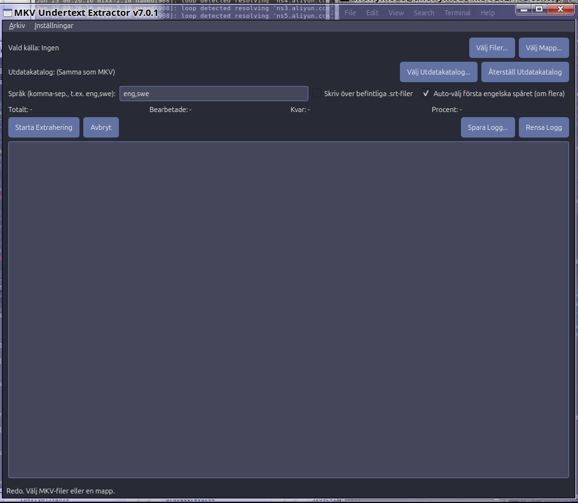Clear the log with Rensa Logg
The width and height of the screenshot is (578, 503).
coord(544,127)
